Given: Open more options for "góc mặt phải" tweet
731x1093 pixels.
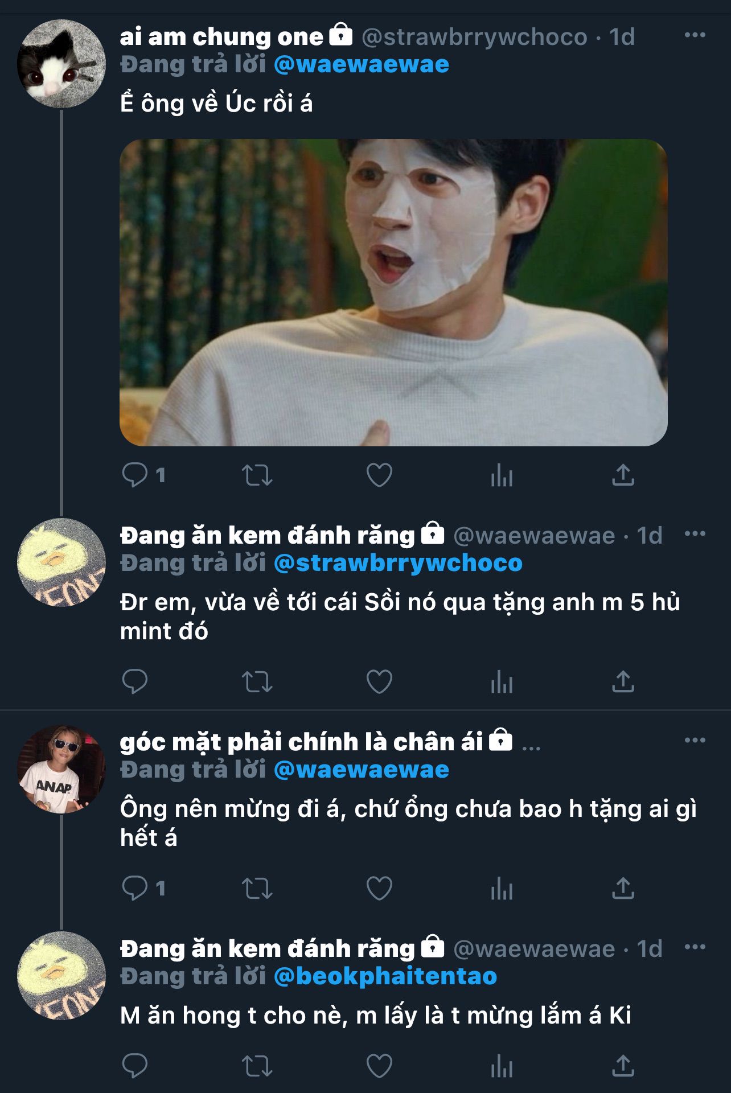Looking at the screenshot, I should click(695, 741).
